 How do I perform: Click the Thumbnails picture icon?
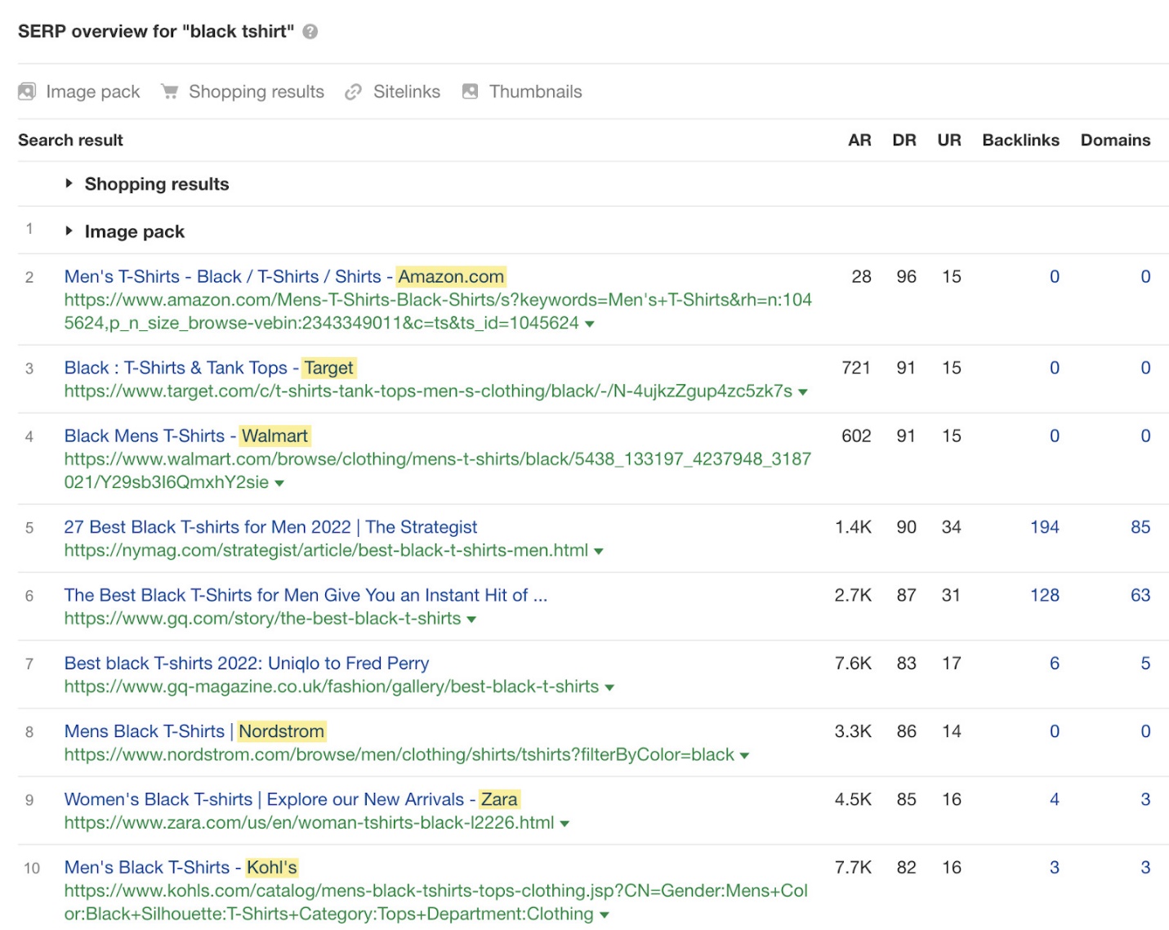click(470, 92)
